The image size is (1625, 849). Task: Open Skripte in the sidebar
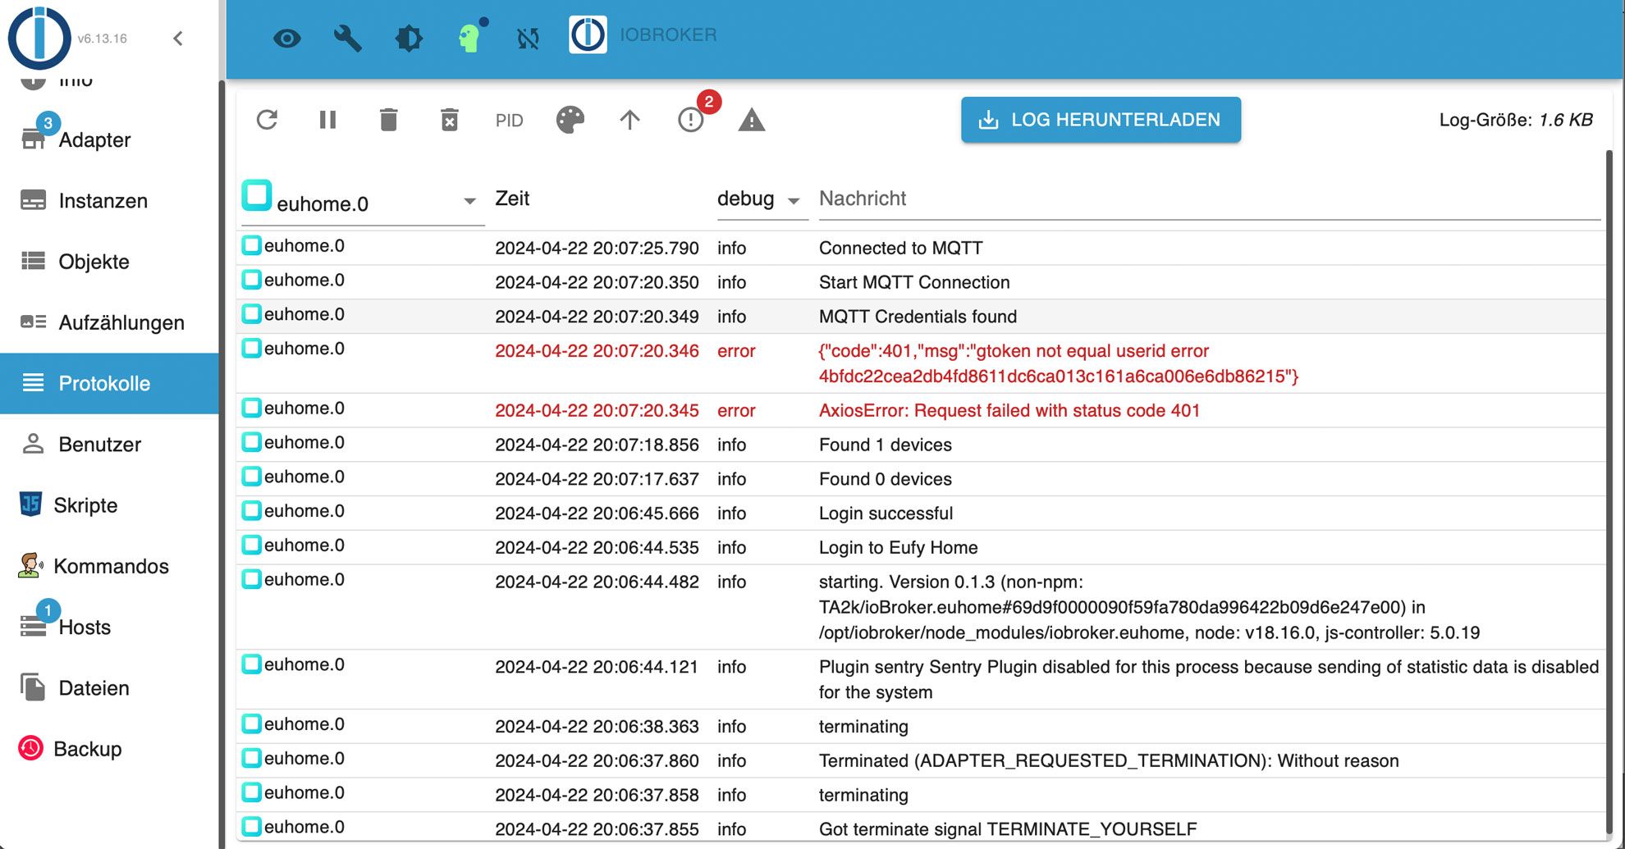(110, 505)
